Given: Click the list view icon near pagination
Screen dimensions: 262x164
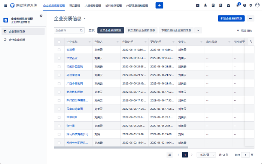Looking at the screenshot, I should click(x=170, y=155).
